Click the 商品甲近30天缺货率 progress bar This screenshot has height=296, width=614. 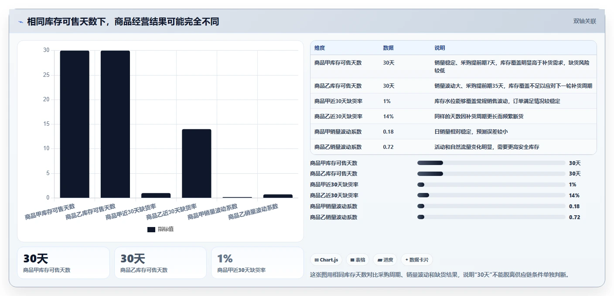coord(491,185)
